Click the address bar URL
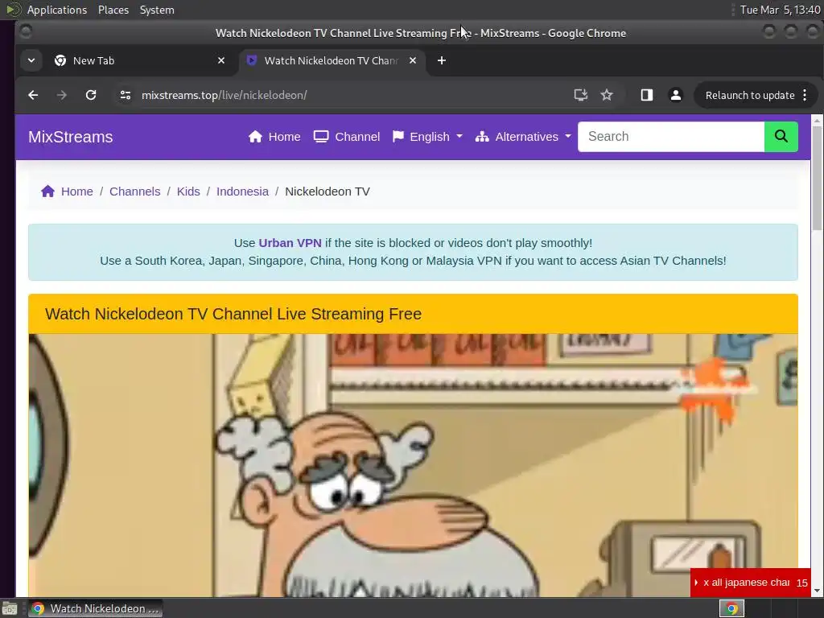The width and height of the screenshot is (824, 618). pyautogui.click(x=224, y=95)
